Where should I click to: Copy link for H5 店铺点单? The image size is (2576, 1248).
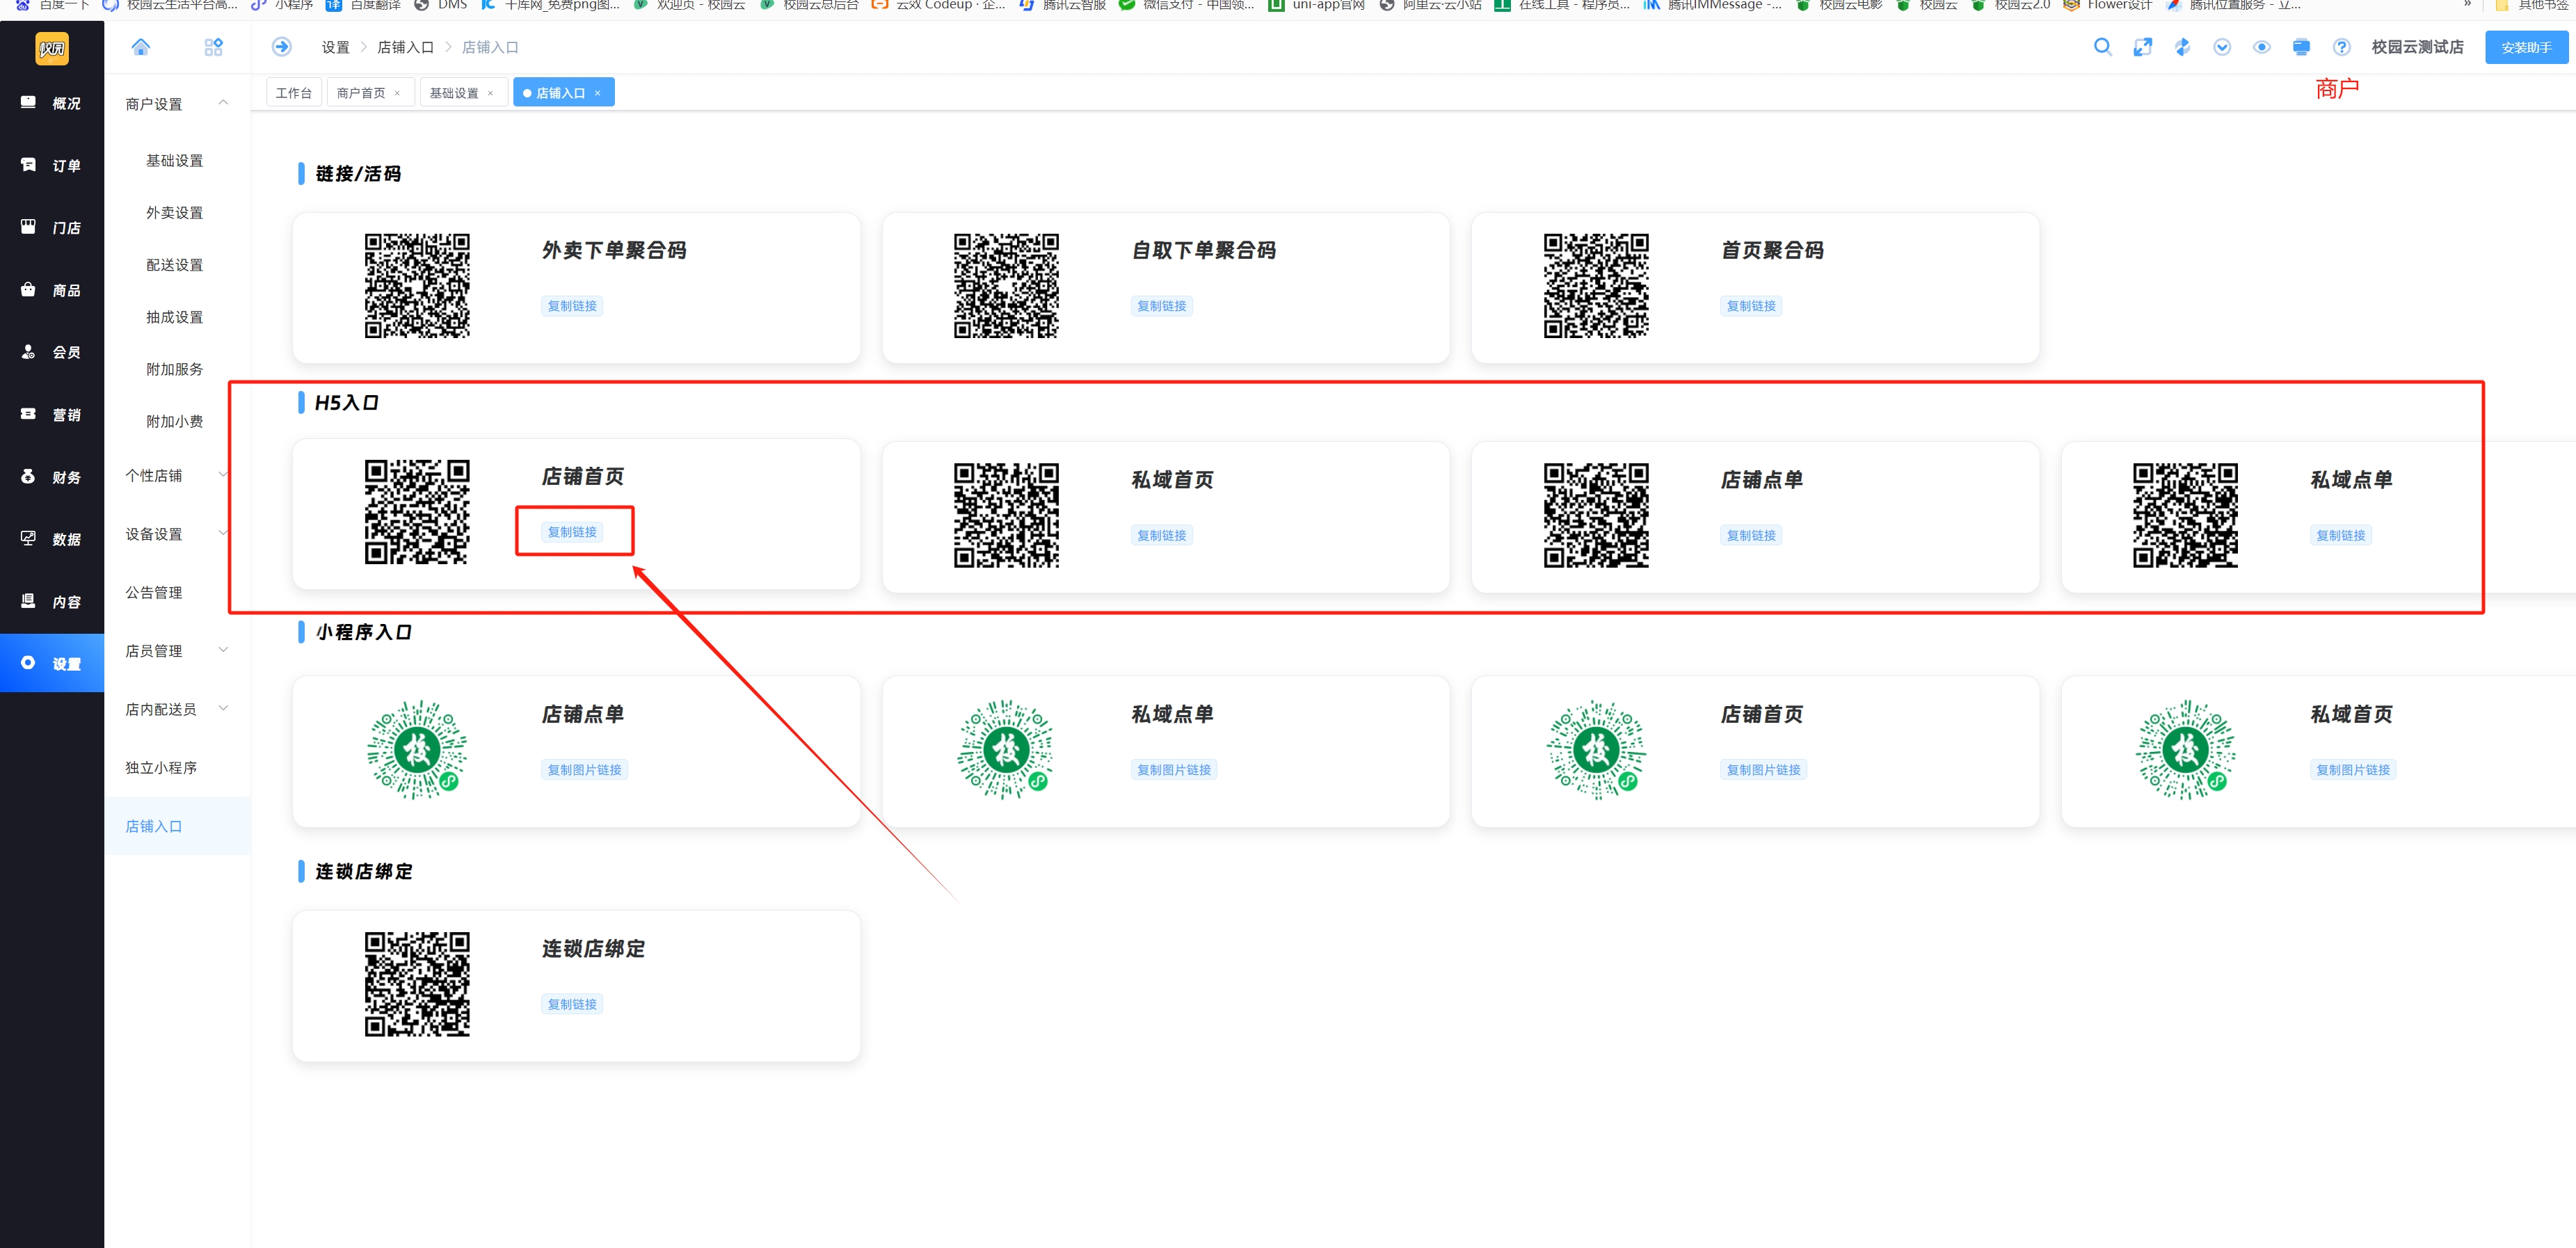point(1751,535)
